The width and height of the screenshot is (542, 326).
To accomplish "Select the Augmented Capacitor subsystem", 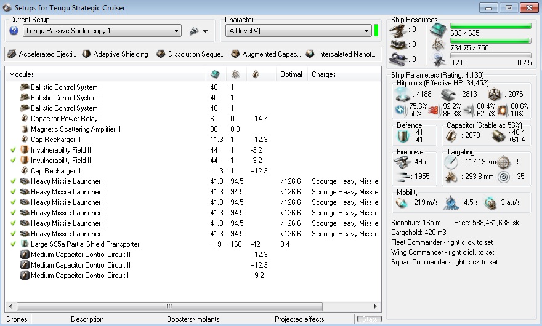I will 266,54.
